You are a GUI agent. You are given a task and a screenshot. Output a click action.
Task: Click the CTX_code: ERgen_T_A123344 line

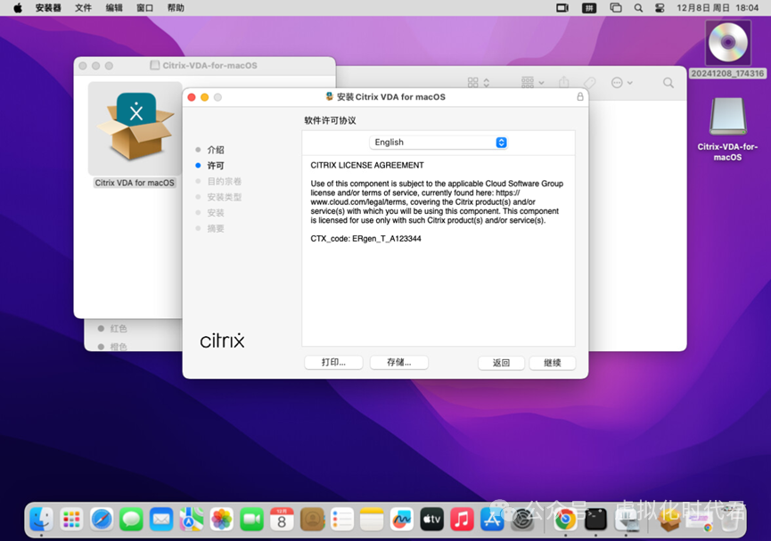pos(365,239)
